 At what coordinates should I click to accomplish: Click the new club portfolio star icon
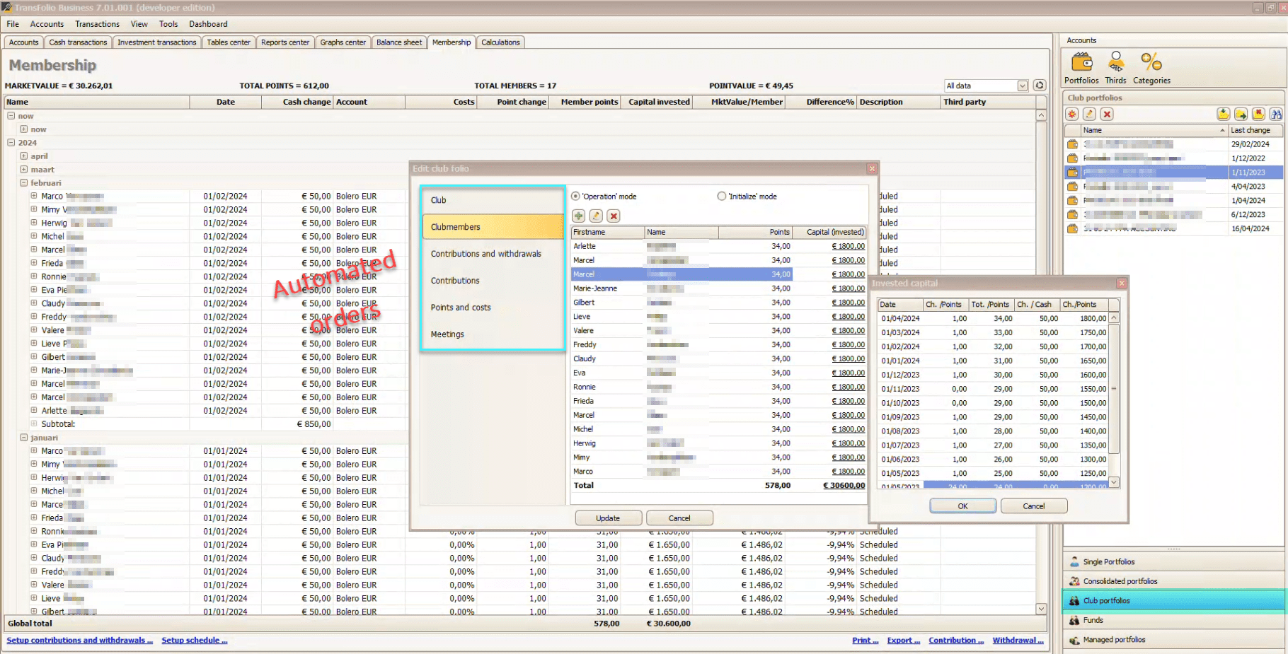(1072, 115)
